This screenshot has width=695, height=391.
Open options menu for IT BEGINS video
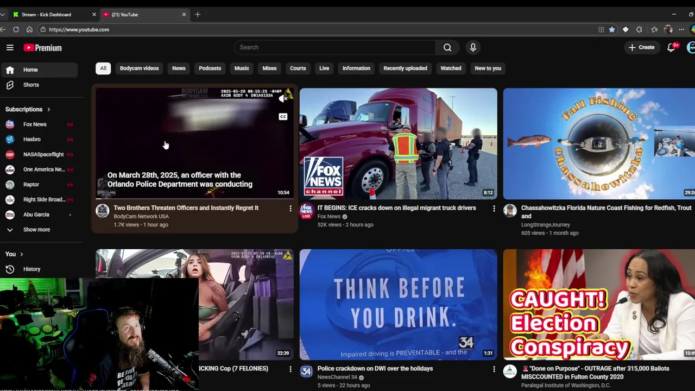click(494, 209)
